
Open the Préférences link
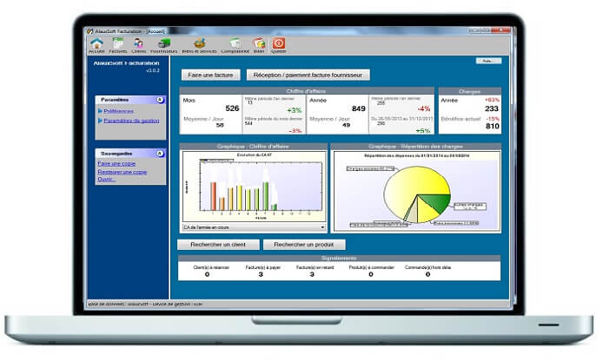(118, 111)
